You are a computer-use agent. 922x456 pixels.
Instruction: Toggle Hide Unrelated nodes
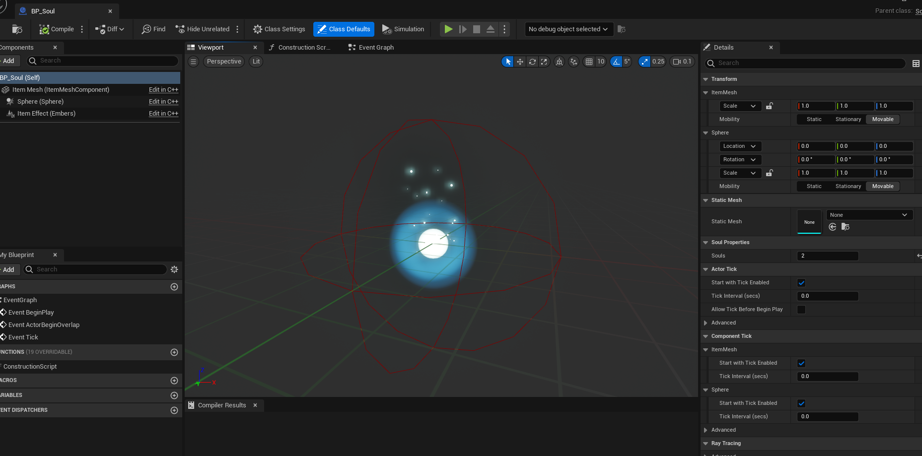click(203, 29)
